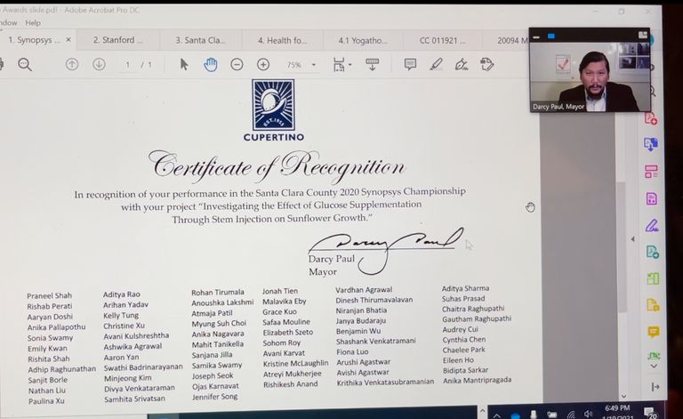This screenshot has width=683, height=419.
Task: Switch to the 'CC 011921' tab
Action: point(442,41)
